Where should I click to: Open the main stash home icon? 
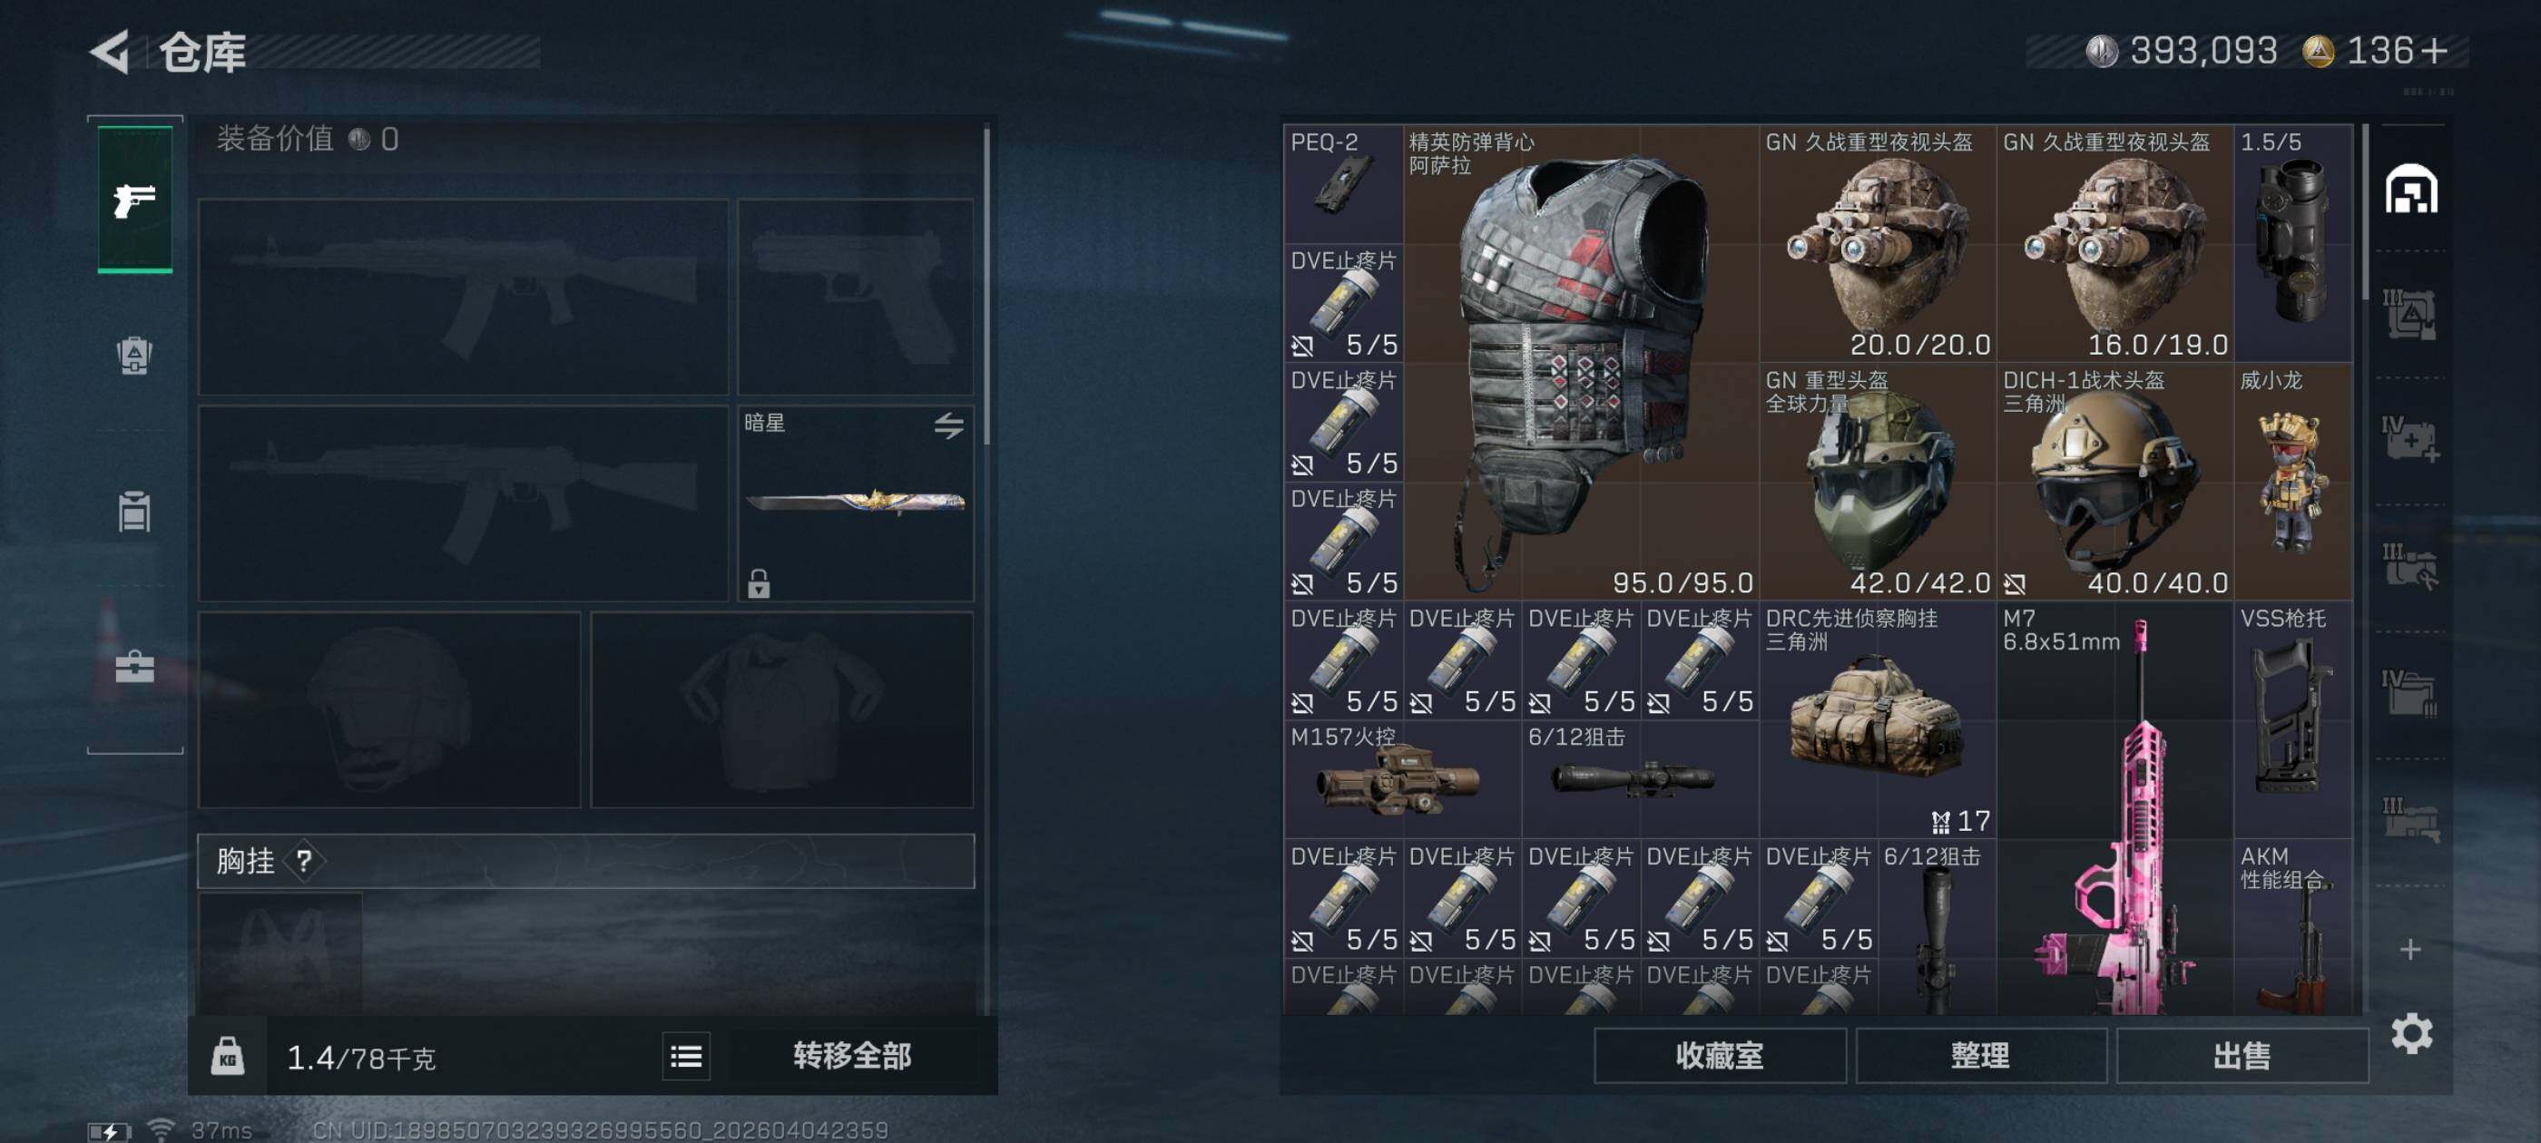[2411, 190]
